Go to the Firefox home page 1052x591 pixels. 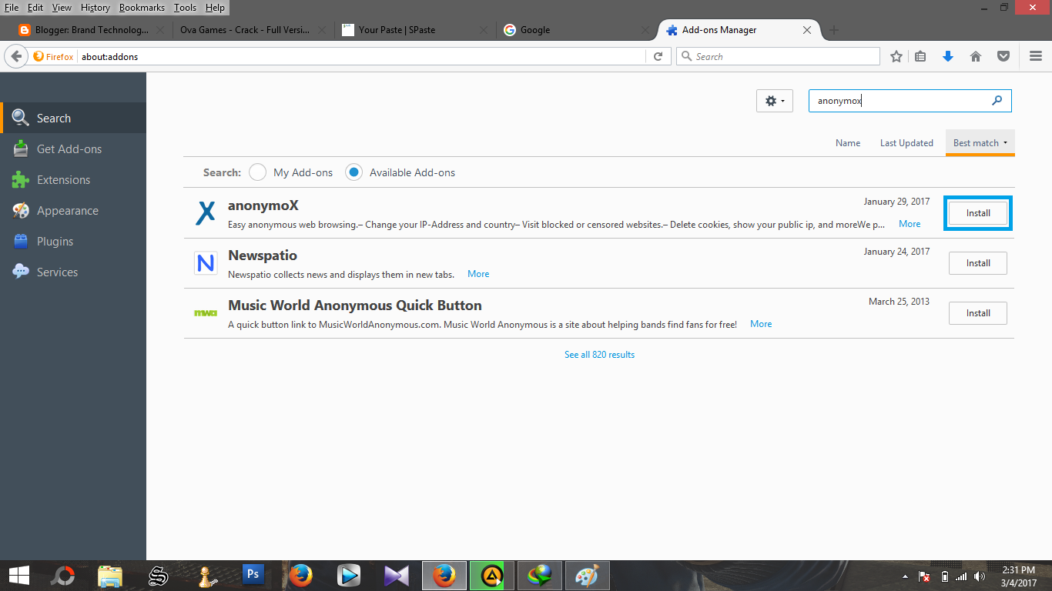pos(976,56)
